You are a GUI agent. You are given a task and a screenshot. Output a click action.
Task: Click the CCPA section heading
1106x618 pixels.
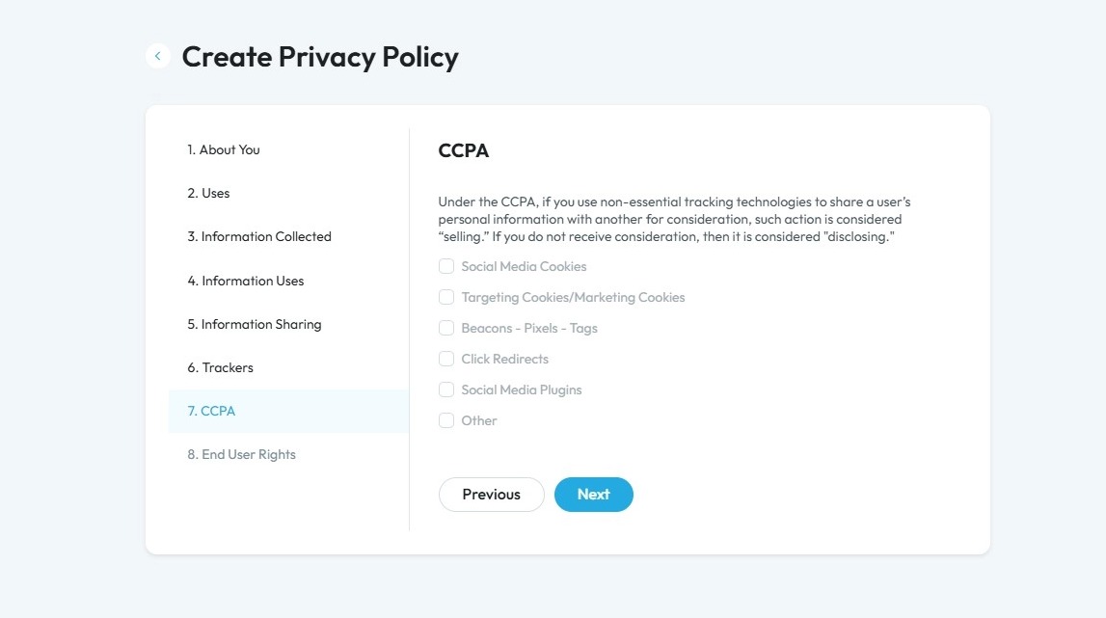464,150
